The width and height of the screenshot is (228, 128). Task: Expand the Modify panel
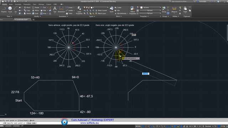click(x=37, y=16)
